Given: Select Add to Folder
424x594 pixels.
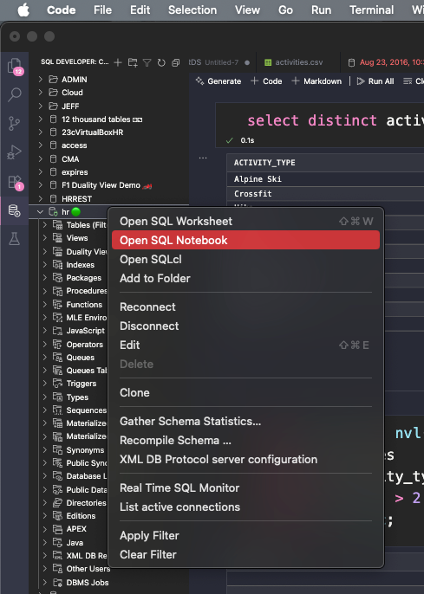Looking at the screenshot, I should click(245, 278).
